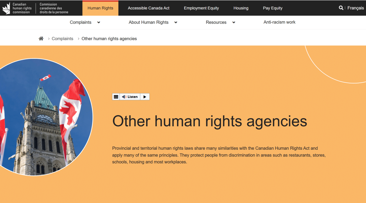Expand the About Human Rights dropdown chevron
The image size is (366, 203).
(x=176, y=22)
